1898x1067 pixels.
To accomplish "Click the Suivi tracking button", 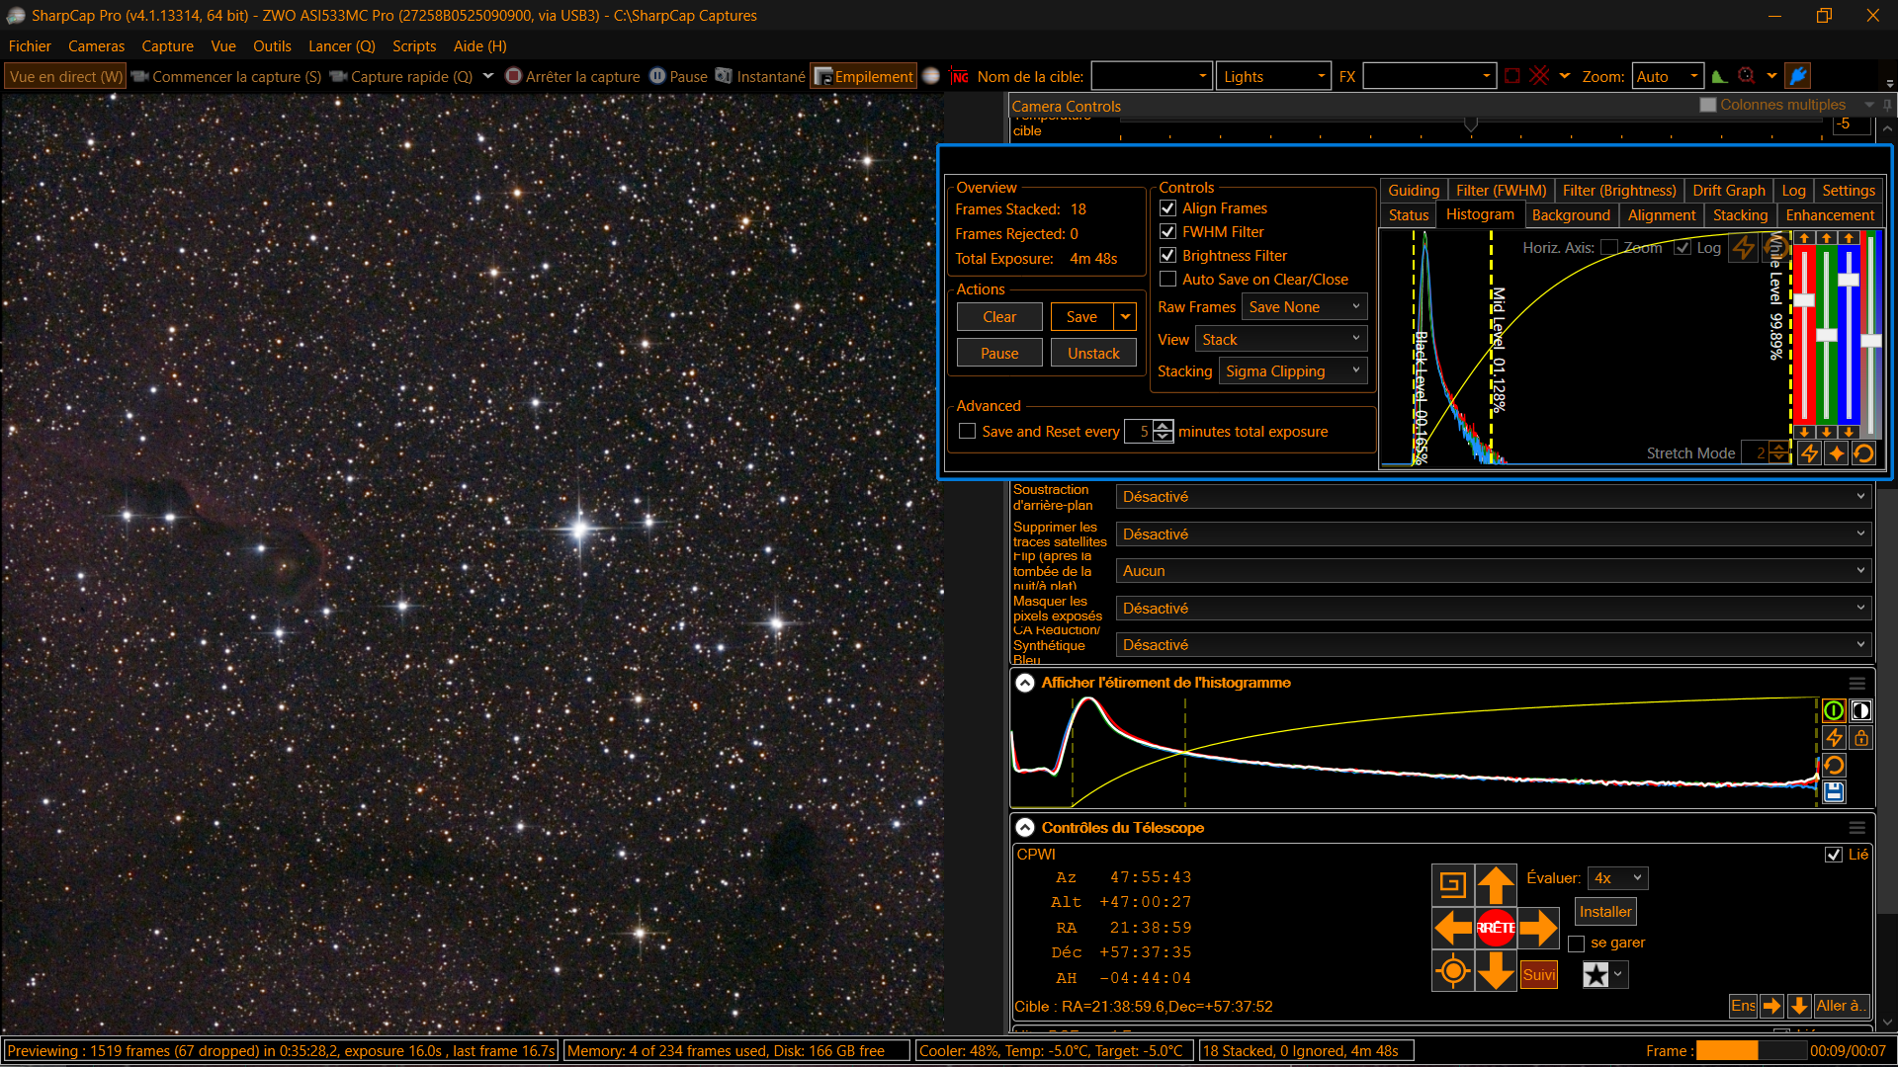I will pyautogui.click(x=1539, y=975).
